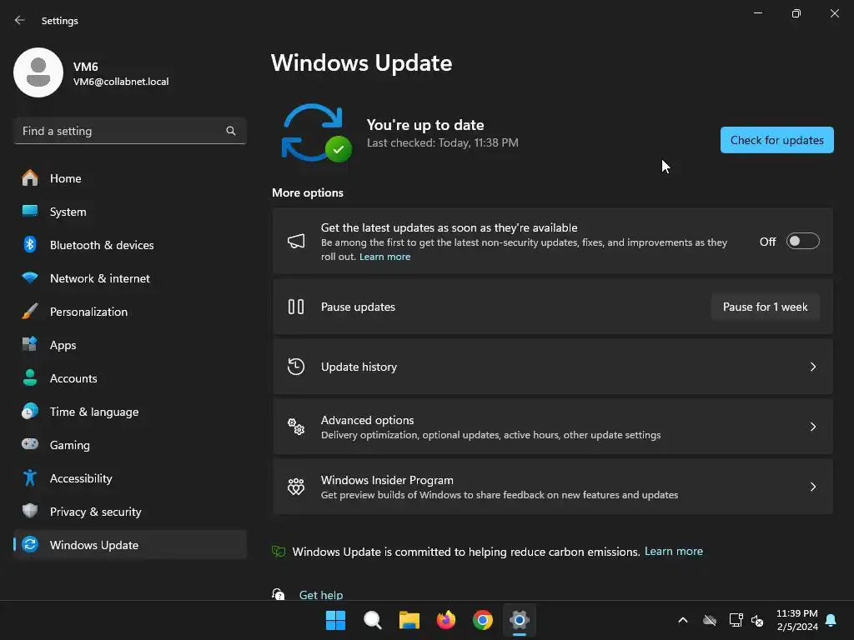Open Learn more link about latest updates
854x640 pixels.
385,257
